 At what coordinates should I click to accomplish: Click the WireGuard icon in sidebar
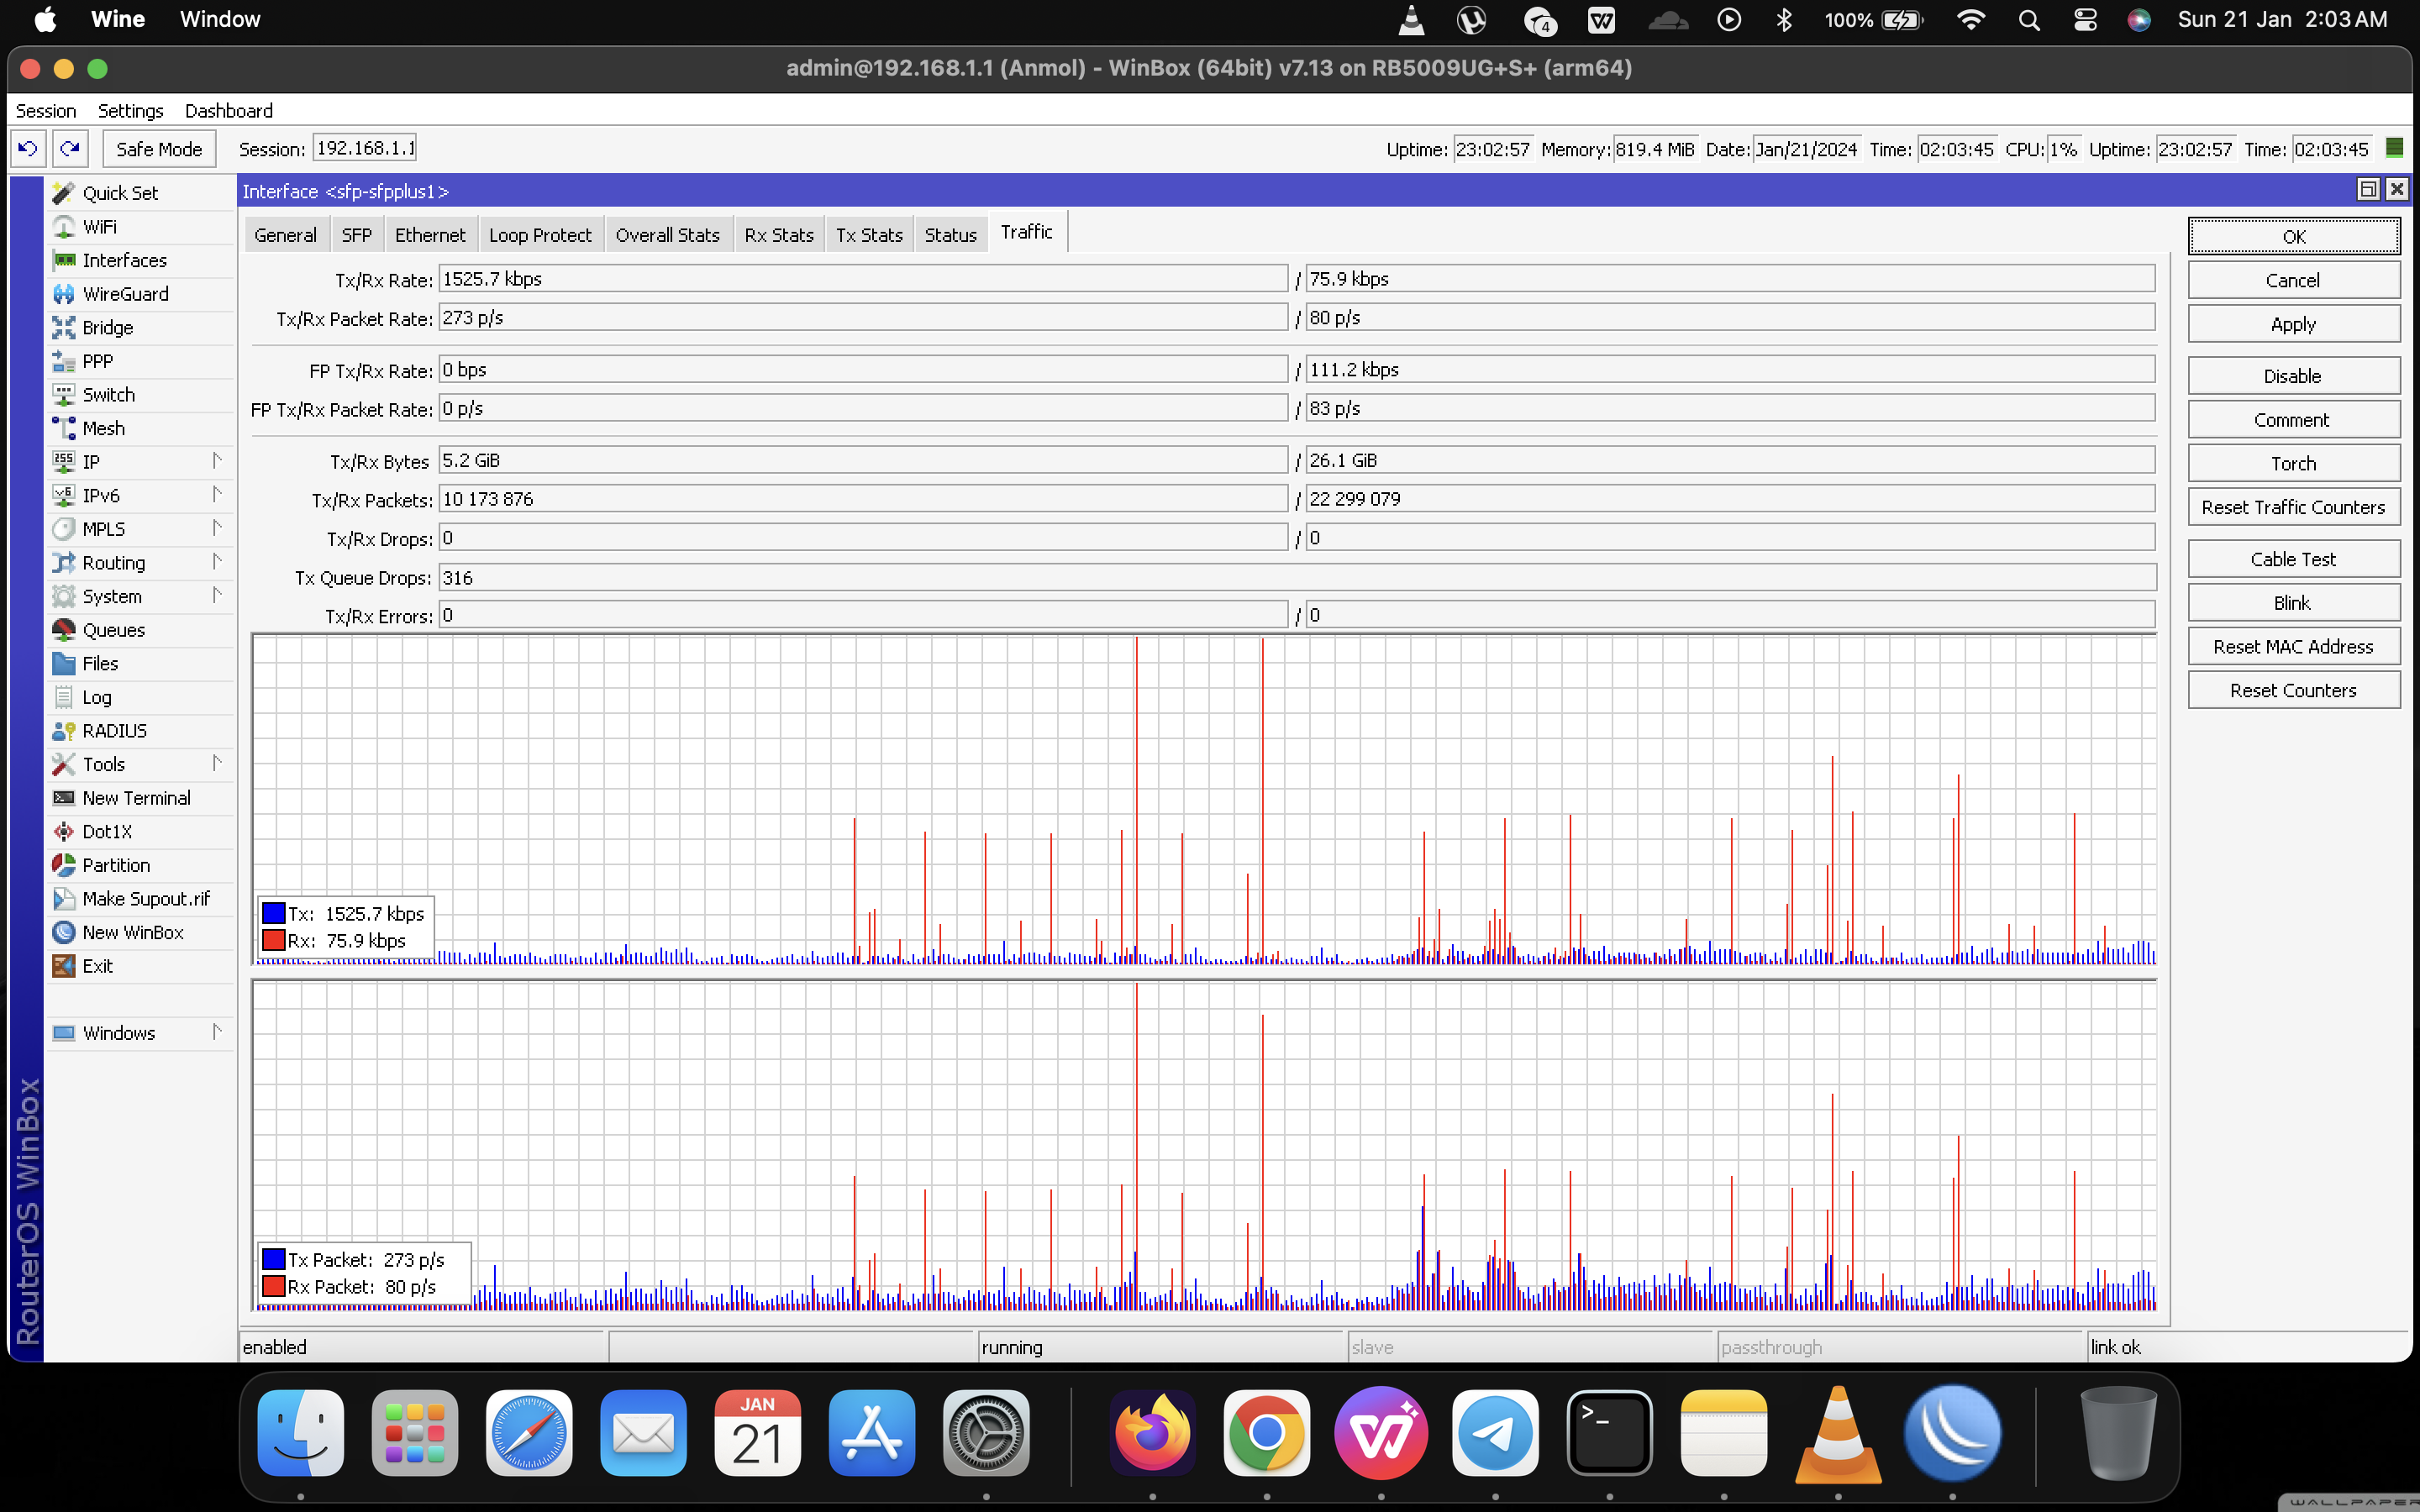coord(64,294)
